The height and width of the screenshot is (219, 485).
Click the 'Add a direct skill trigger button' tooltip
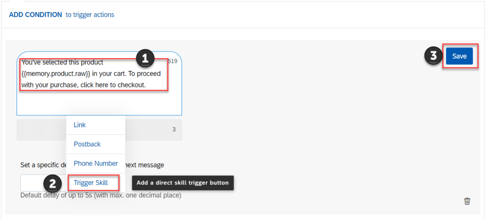tap(183, 183)
